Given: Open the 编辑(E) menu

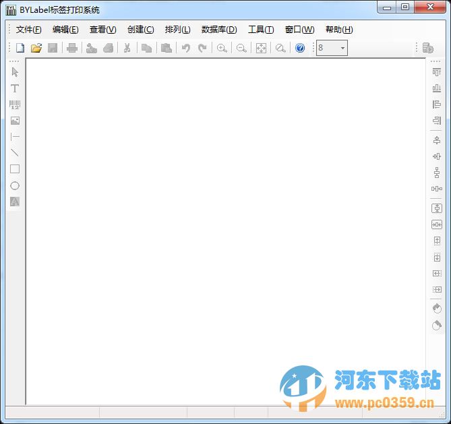Looking at the screenshot, I should (x=65, y=30).
